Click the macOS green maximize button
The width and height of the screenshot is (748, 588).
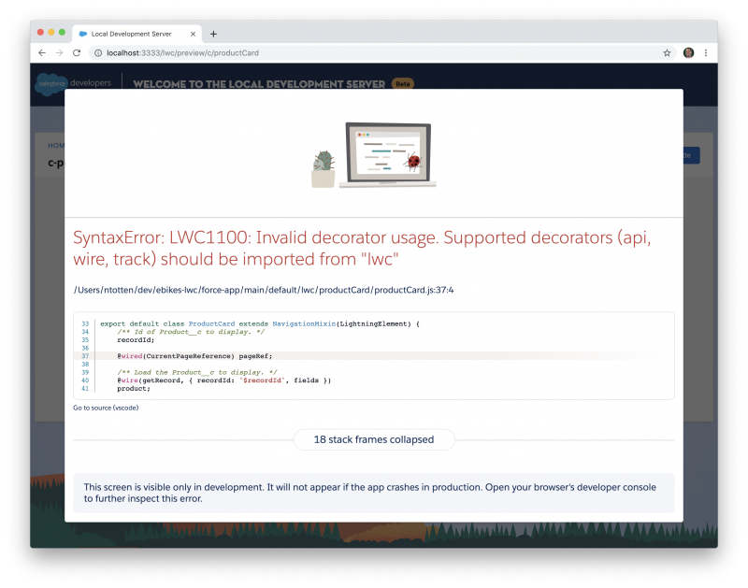tap(62, 33)
